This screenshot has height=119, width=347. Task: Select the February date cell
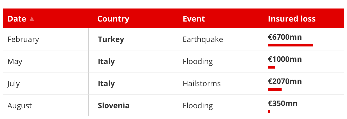(23, 39)
